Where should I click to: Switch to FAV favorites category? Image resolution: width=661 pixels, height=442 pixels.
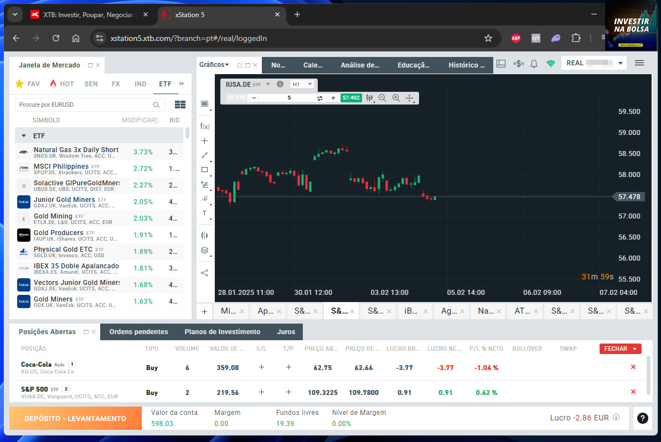tap(27, 84)
